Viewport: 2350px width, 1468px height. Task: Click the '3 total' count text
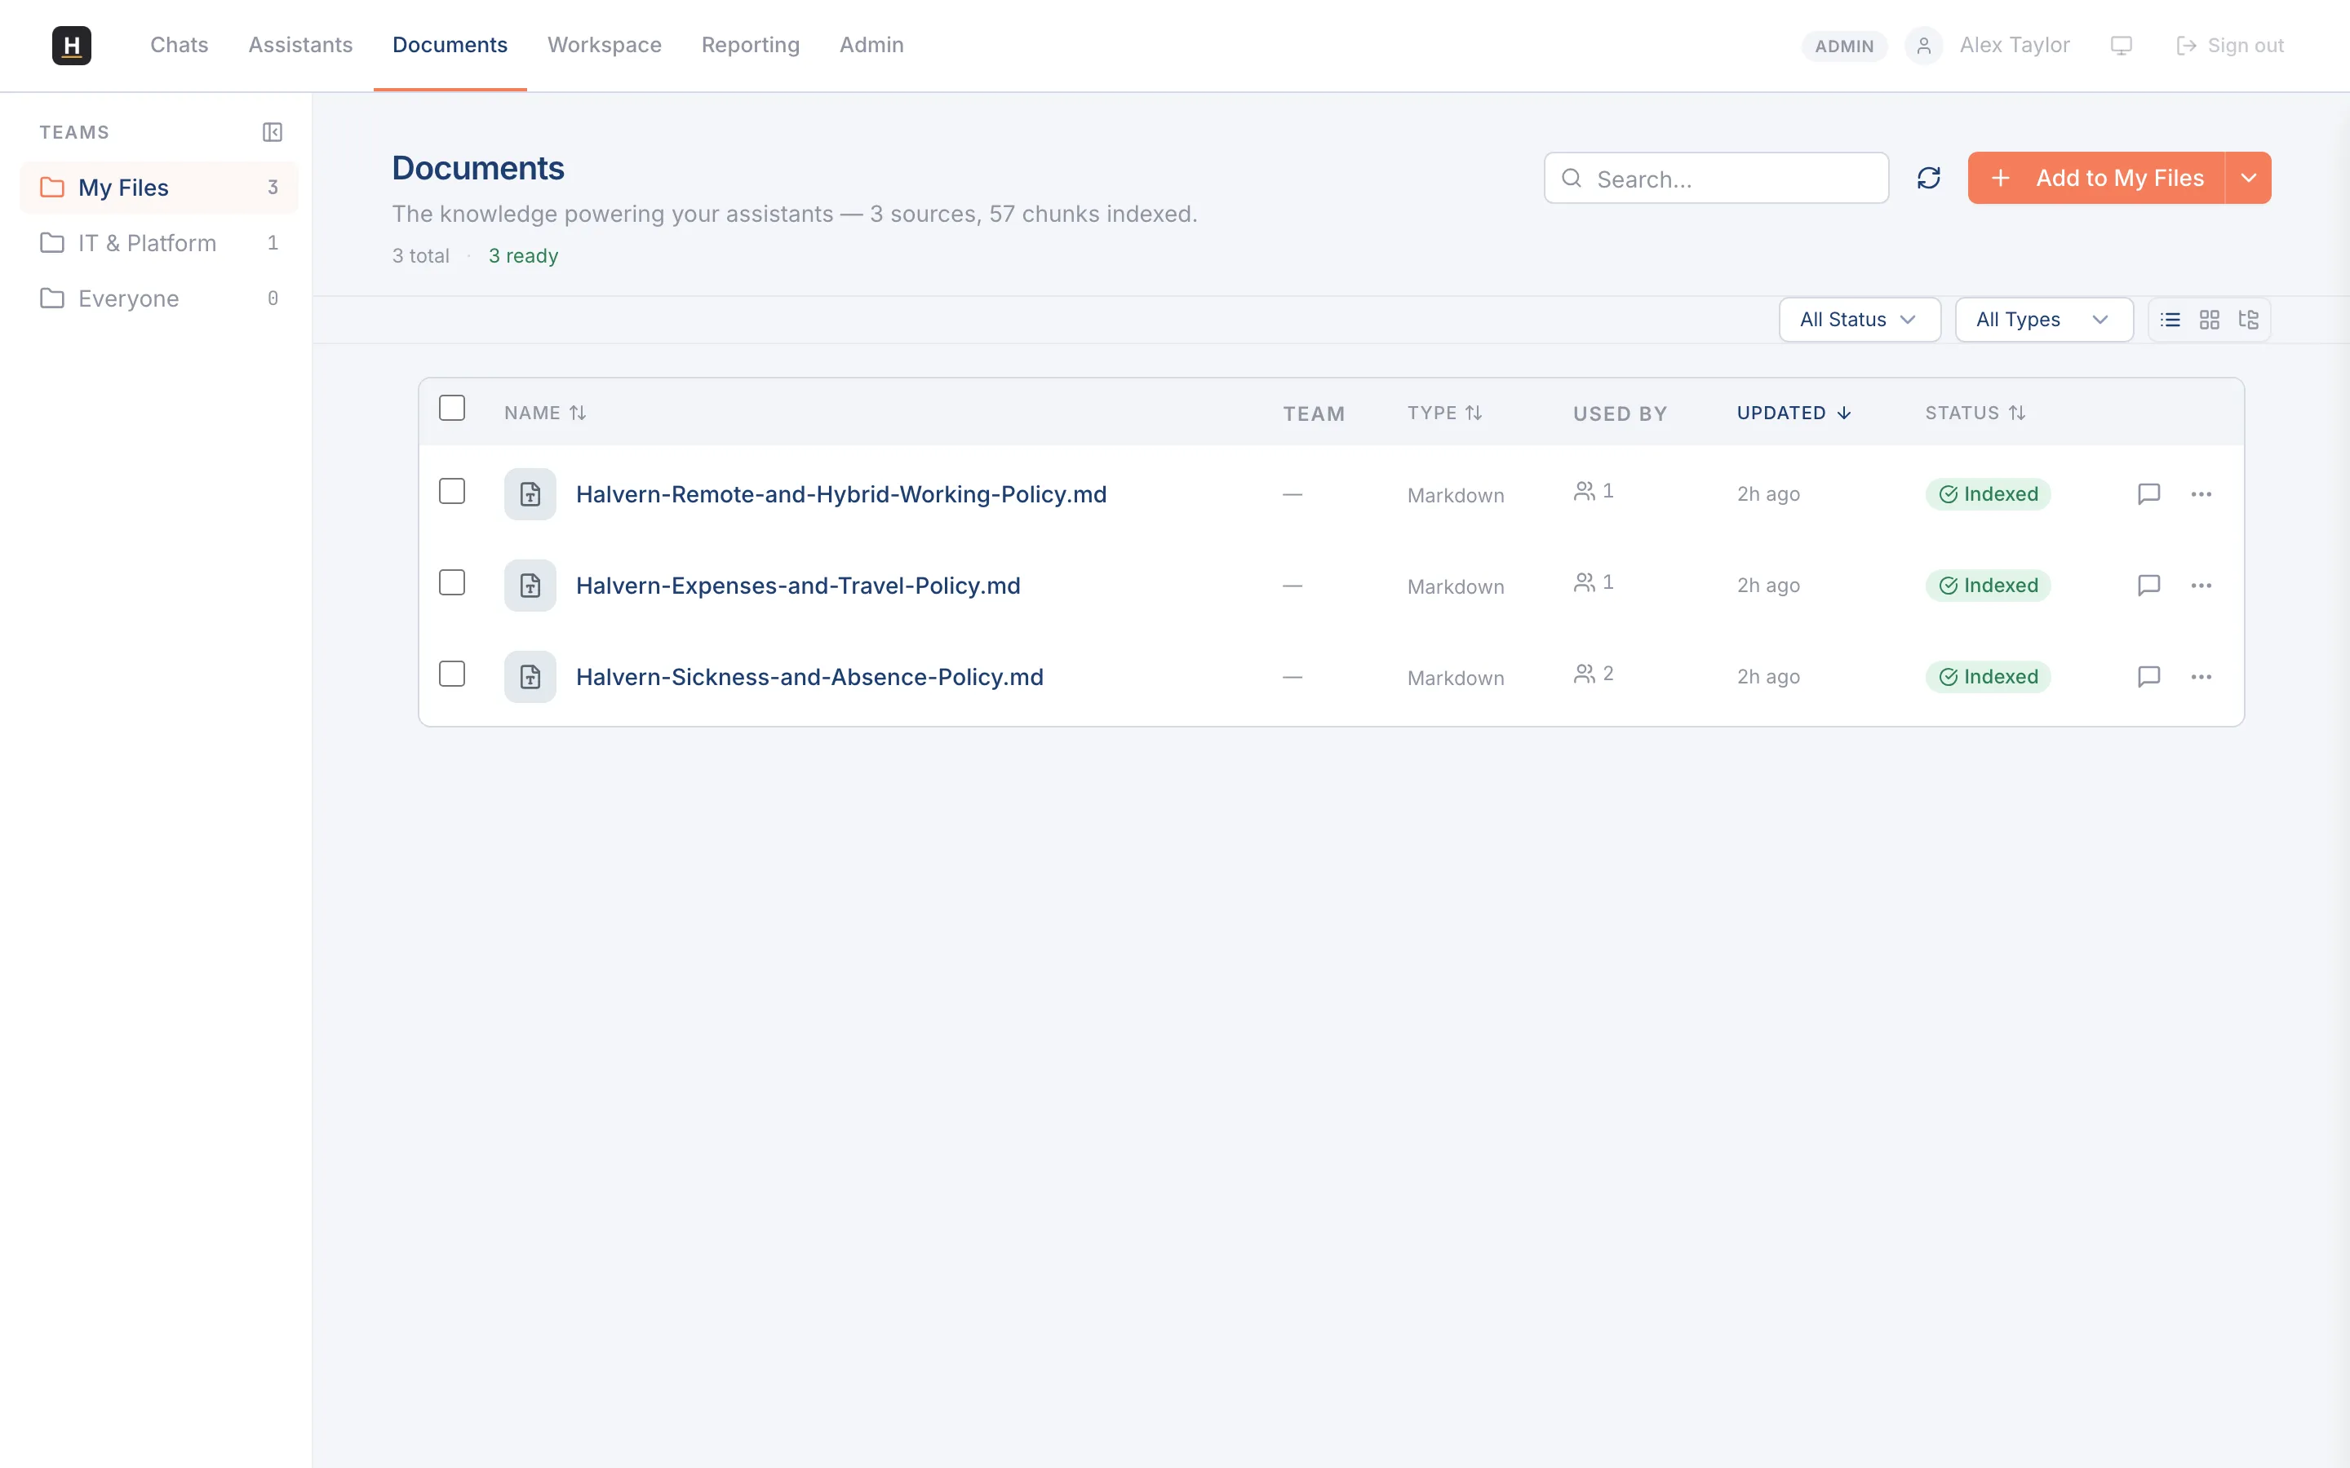[x=420, y=255]
